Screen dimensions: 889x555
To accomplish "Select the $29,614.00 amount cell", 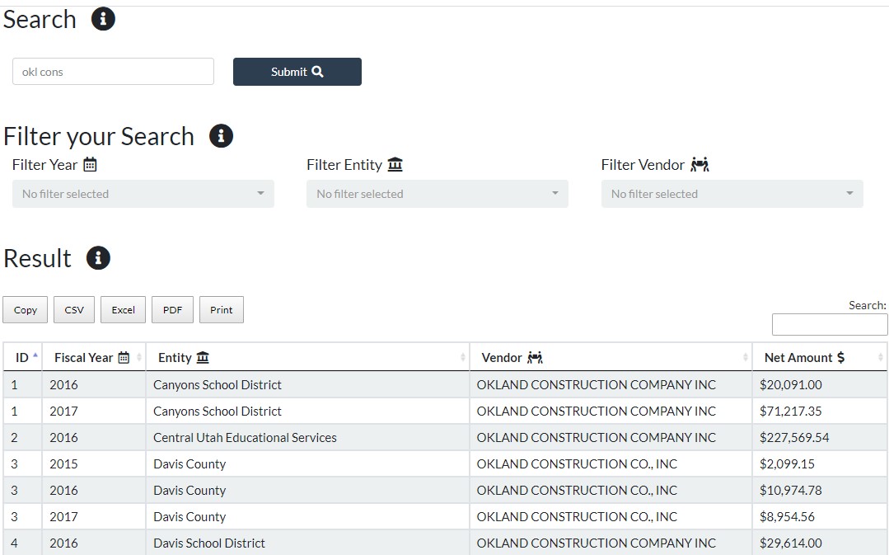I will [x=820, y=543].
